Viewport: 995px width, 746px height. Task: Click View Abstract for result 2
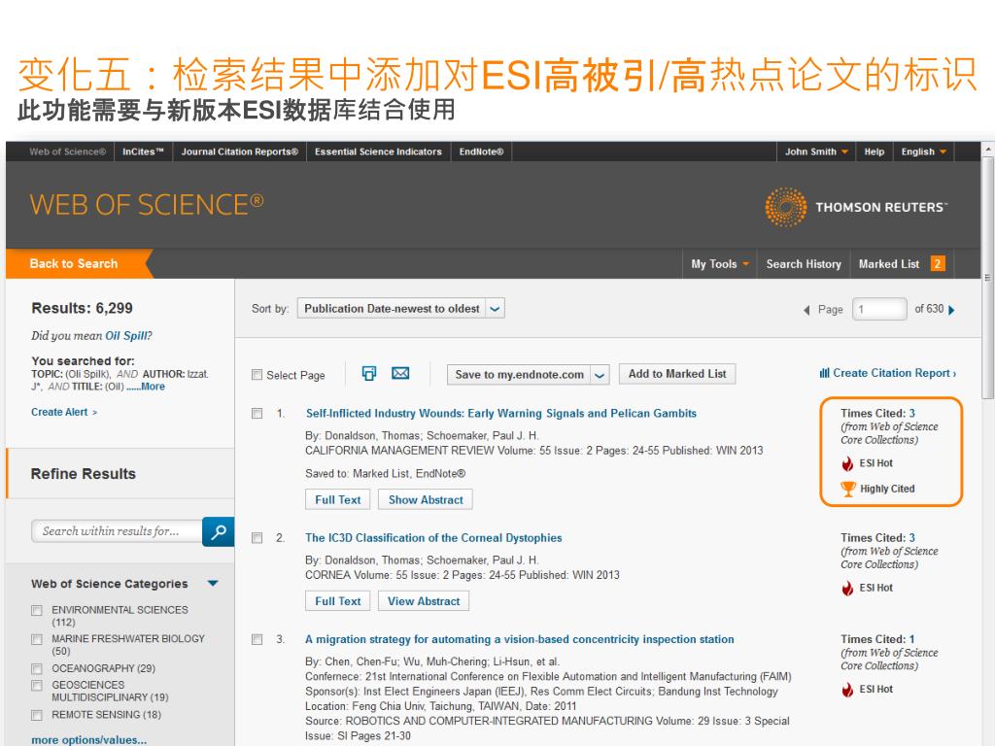tap(424, 601)
